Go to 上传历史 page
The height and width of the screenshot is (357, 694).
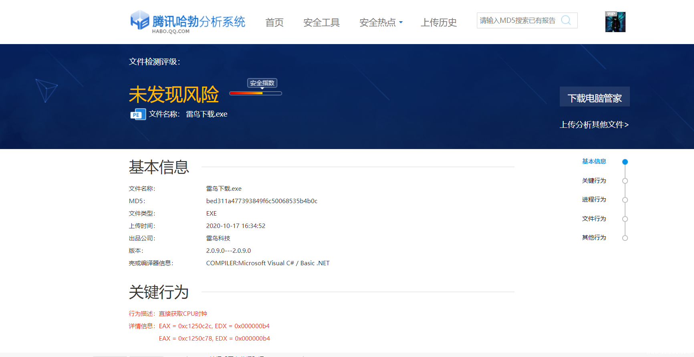click(x=438, y=22)
